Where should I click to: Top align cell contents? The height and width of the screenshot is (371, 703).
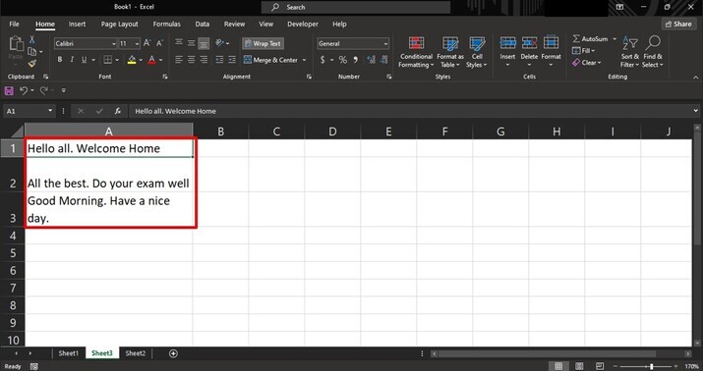point(179,43)
